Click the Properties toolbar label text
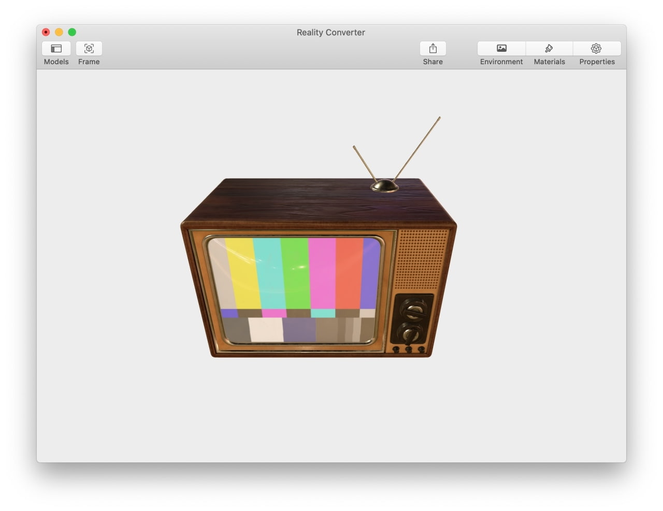Viewport: 663px width, 511px height. coord(597,62)
